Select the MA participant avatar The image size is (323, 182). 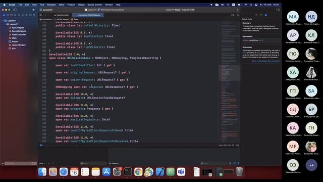coord(293,17)
